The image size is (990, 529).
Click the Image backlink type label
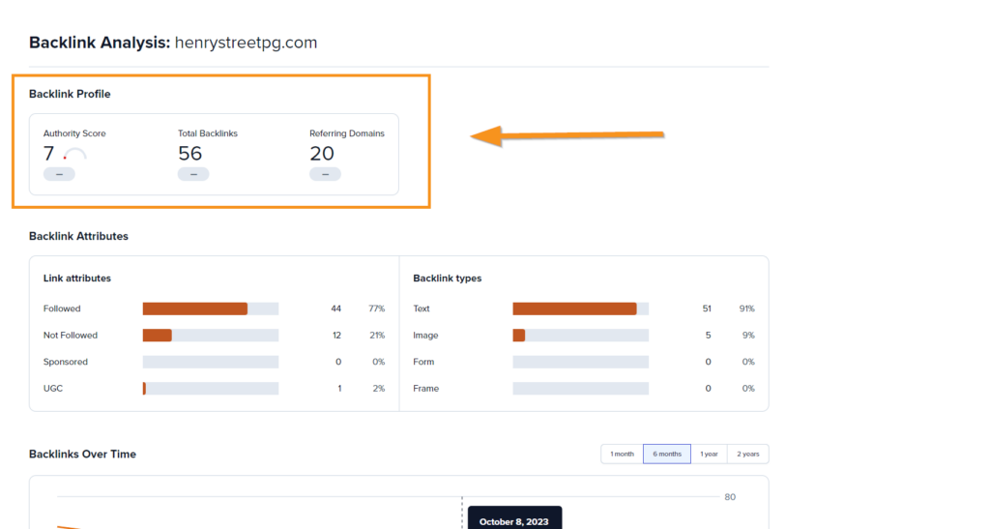[425, 336]
